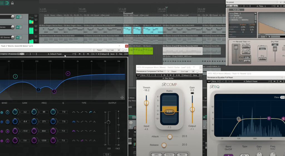Open FX chain for the 80 Stereo track

click(x=18, y=37)
